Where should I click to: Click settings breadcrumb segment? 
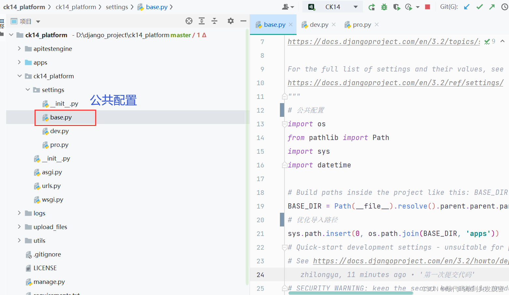[x=117, y=7]
